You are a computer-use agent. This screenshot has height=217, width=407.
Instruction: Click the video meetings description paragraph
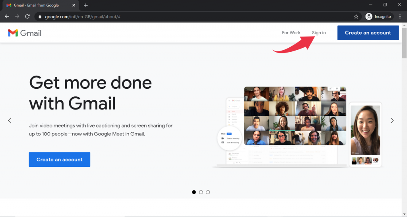101,130
